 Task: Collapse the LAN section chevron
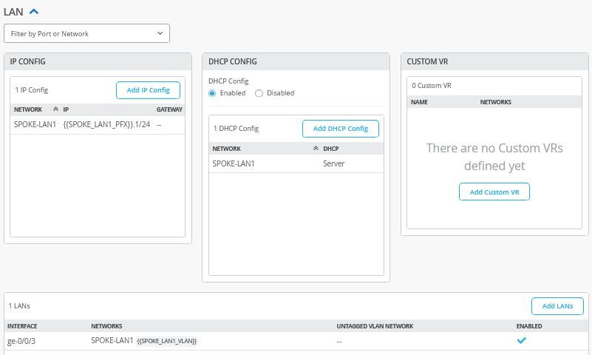(x=34, y=12)
